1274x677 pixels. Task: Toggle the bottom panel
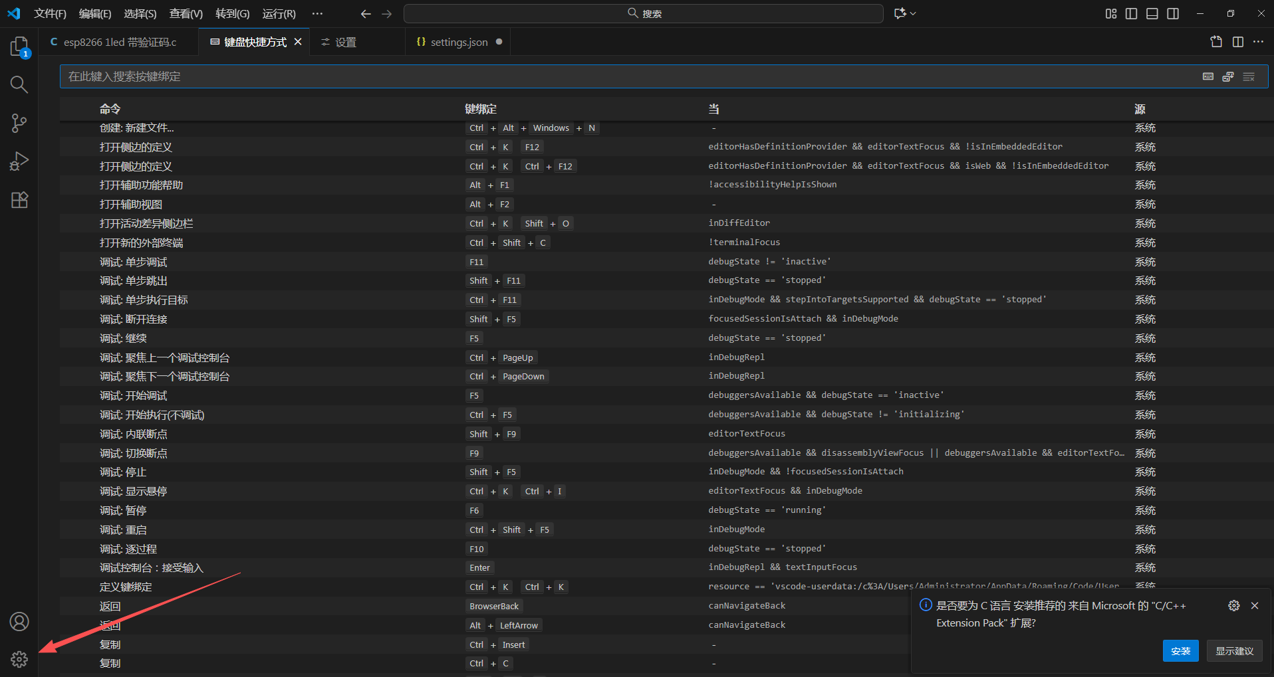tap(1152, 13)
